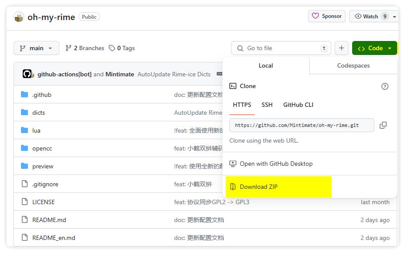Open the lua folder
Viewport: 405px width, 253px height.
36,130
